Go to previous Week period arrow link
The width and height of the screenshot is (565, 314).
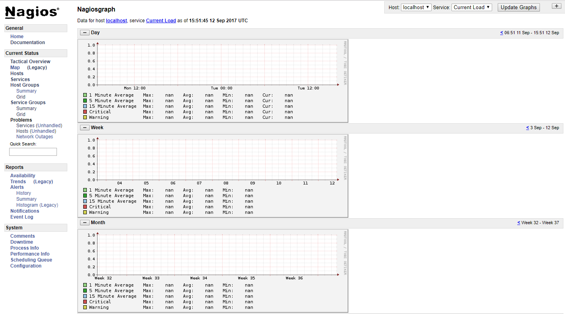(x=528, y=128)
